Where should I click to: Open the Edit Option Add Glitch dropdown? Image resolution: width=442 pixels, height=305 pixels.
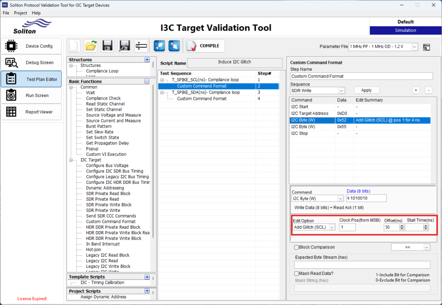coord(331,227)
